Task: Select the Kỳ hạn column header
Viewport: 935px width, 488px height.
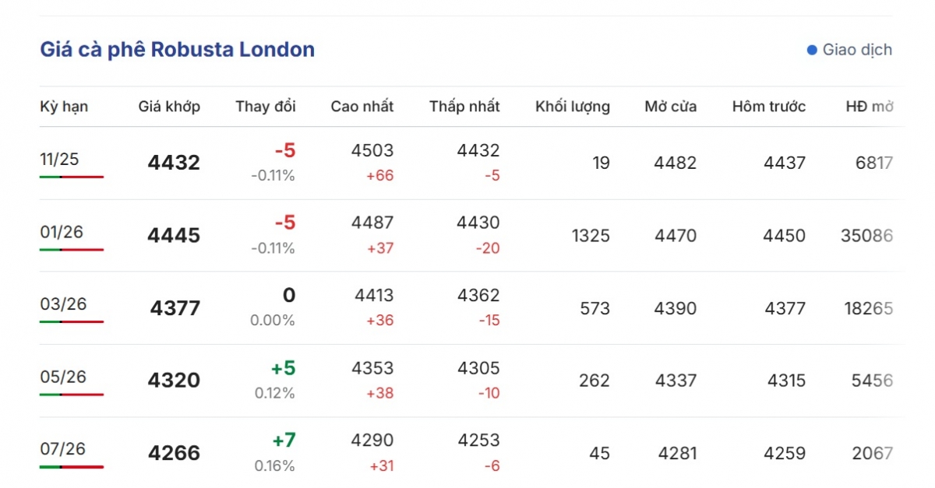Action: pos(64,107)
